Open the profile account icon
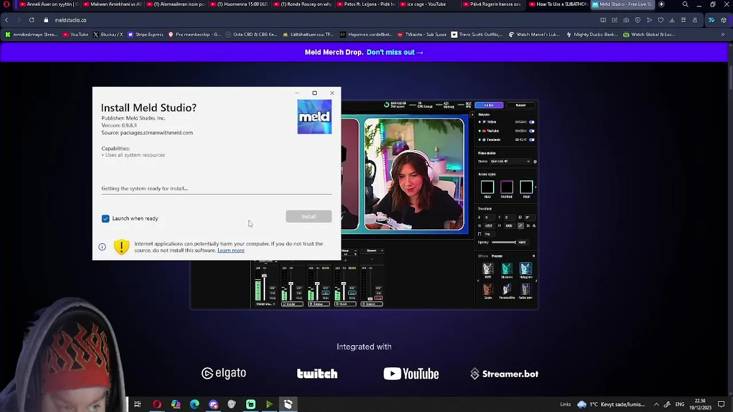Image resolution: width=733 pixels, height=412 pixels. [x=695, y=20]
